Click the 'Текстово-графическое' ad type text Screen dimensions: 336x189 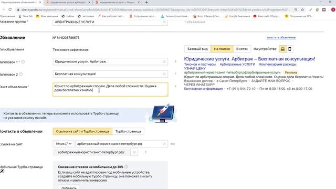[70, 50]
